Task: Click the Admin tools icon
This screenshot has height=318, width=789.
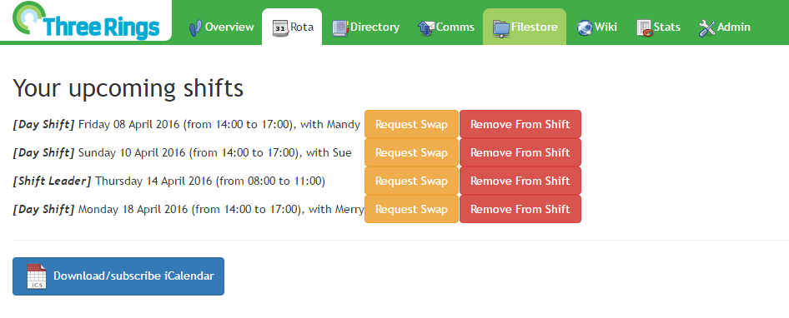Action: (x=707, y=27)
